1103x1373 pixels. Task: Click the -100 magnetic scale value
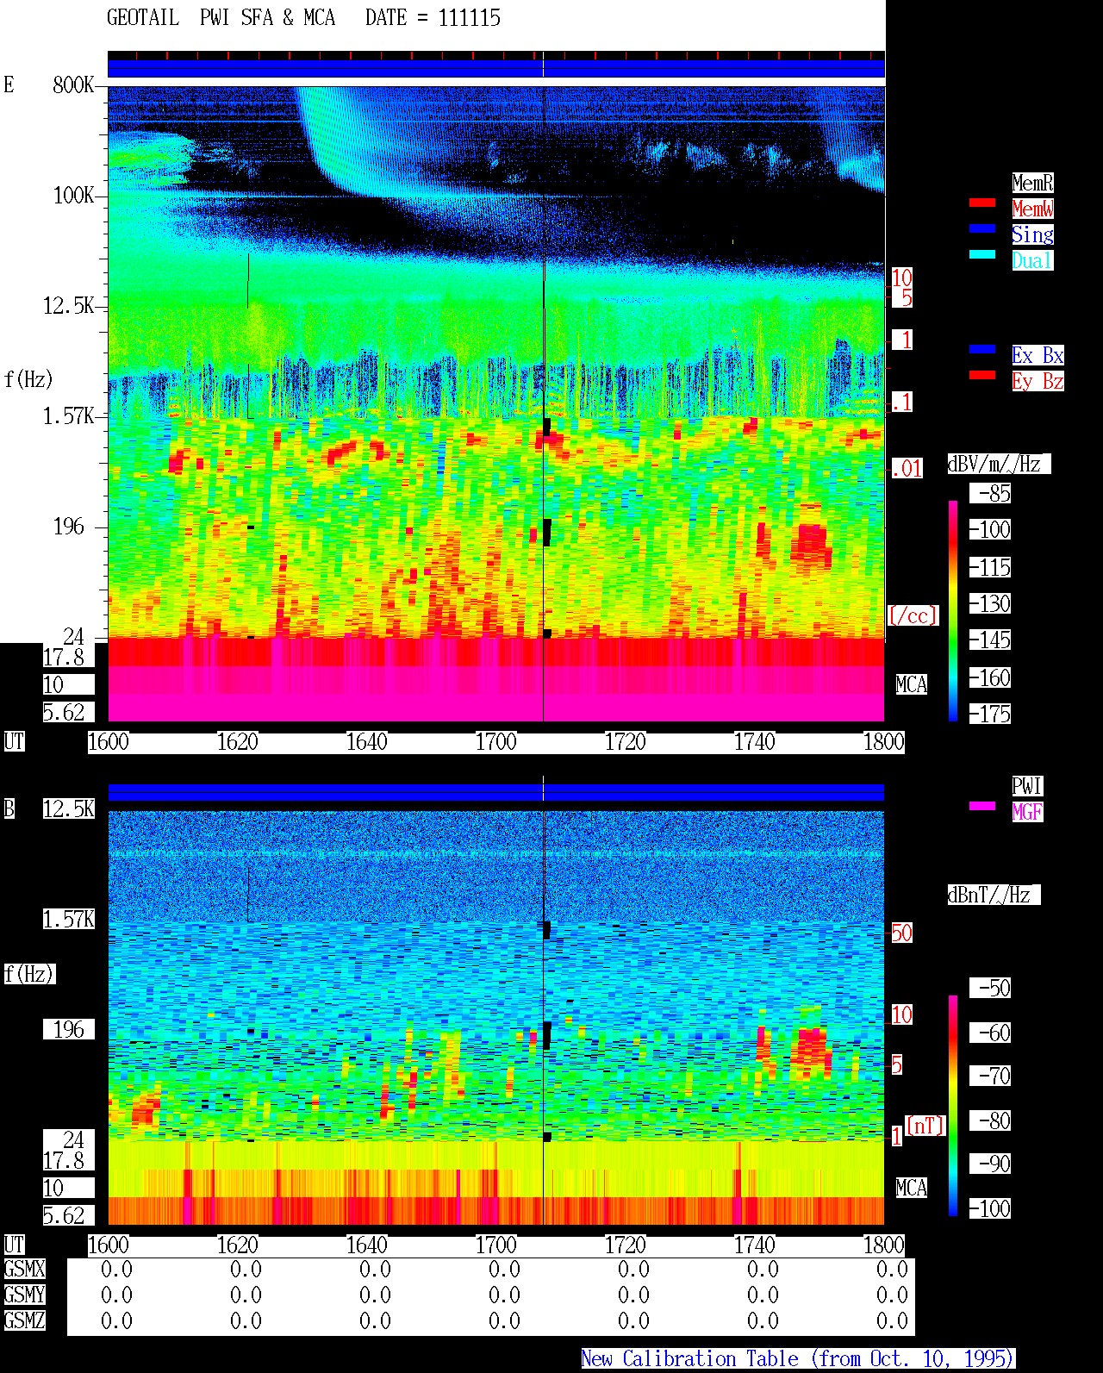tap(990, 1208)
